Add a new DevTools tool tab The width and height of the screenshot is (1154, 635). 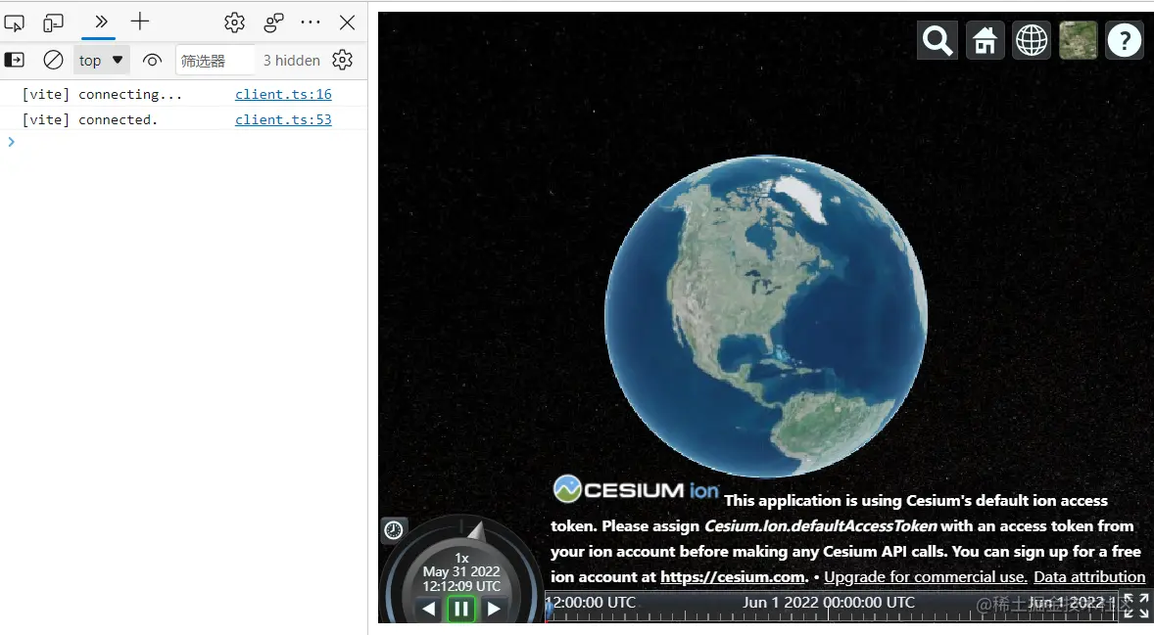tap(140, 22)
